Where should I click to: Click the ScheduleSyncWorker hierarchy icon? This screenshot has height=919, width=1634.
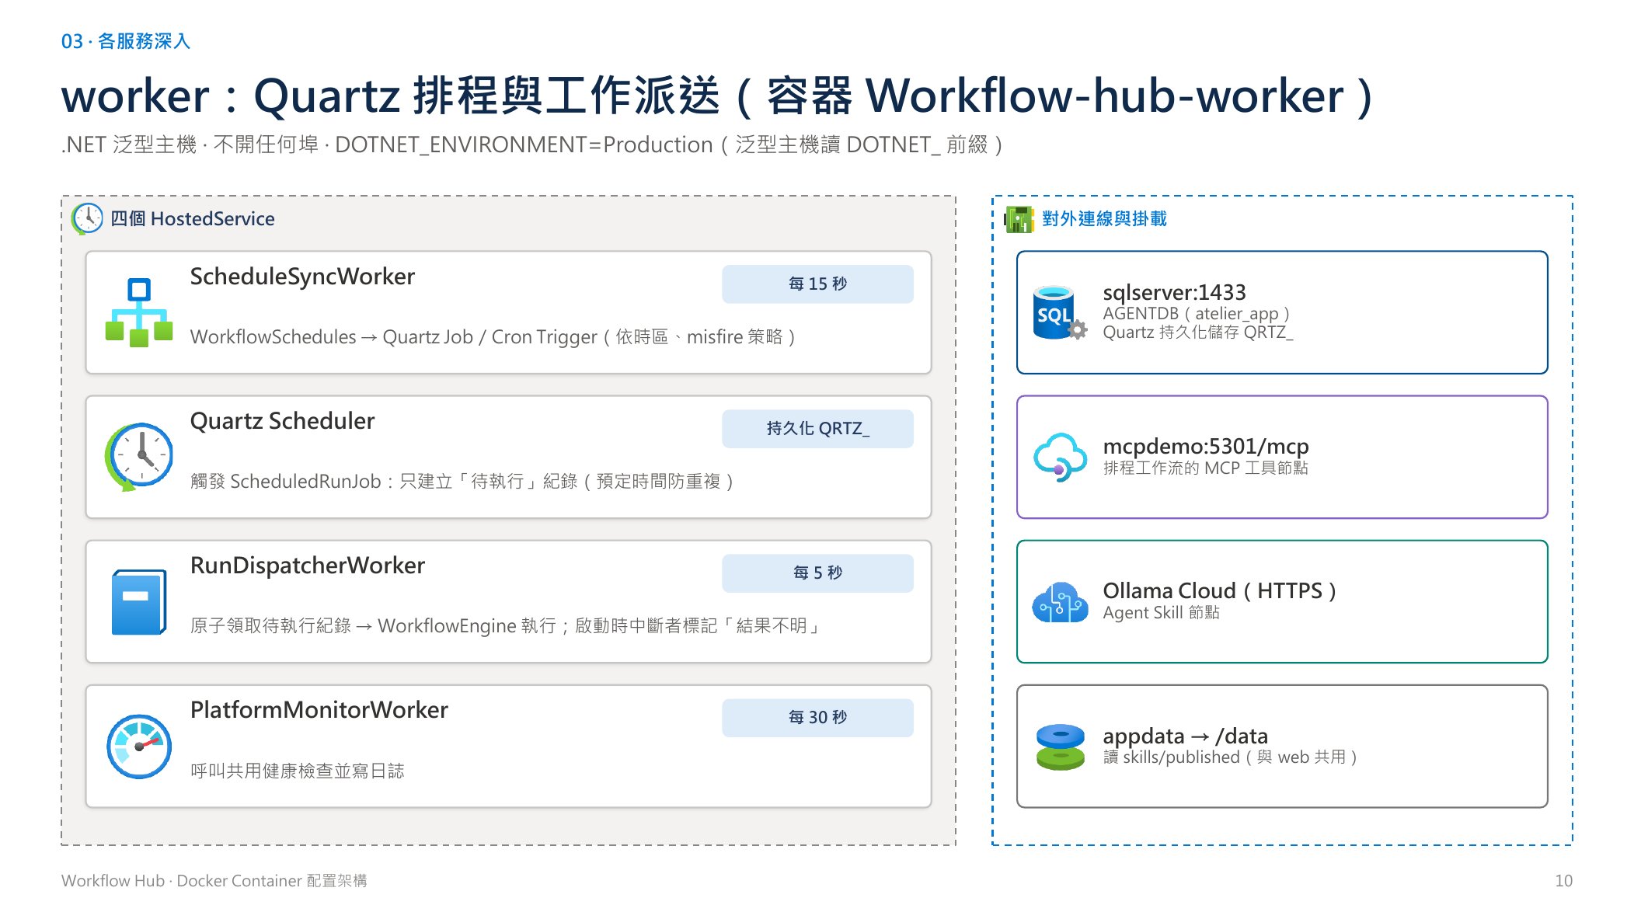coord(139,312)
